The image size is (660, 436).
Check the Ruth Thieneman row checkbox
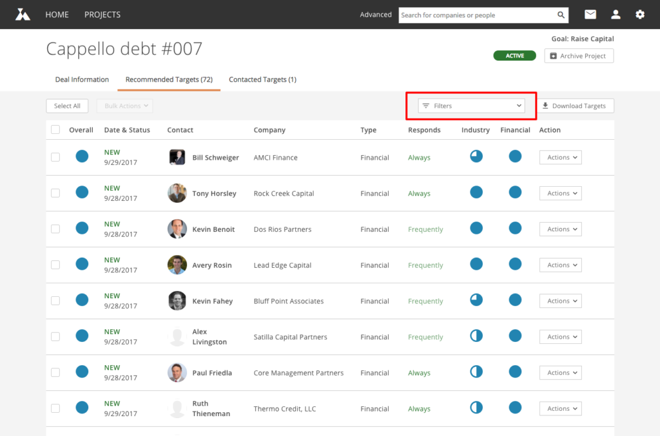[55, 408]
